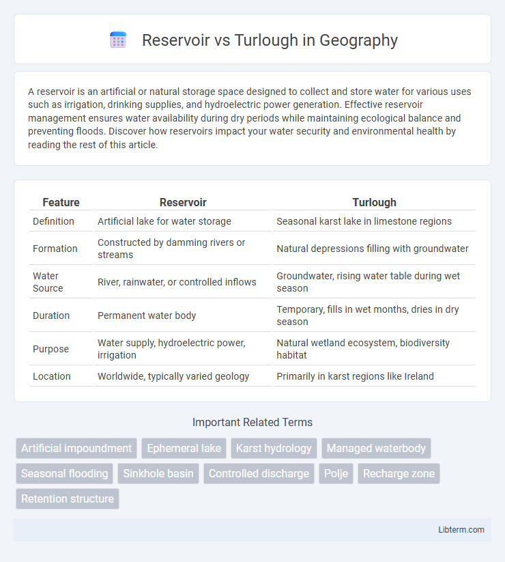The height and width of the screenshot is (562, 505).
Task: Click the Controlled discharge tag
Action: coord(259,473)
